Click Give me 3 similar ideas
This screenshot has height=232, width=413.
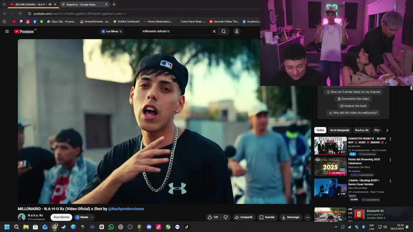pos(353,92)
